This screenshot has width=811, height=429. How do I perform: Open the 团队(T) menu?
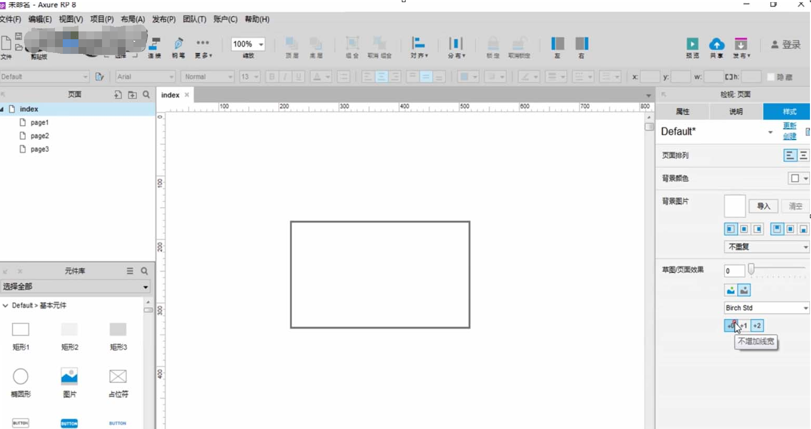194,19
